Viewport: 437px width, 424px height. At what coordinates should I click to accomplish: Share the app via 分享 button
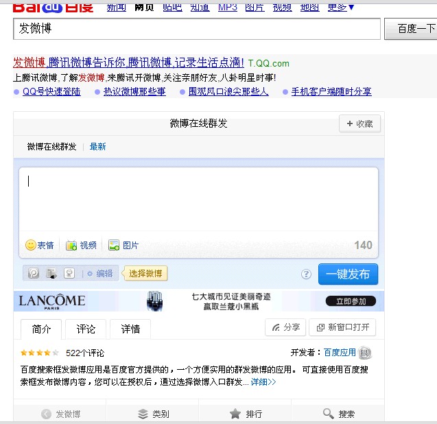285,327
